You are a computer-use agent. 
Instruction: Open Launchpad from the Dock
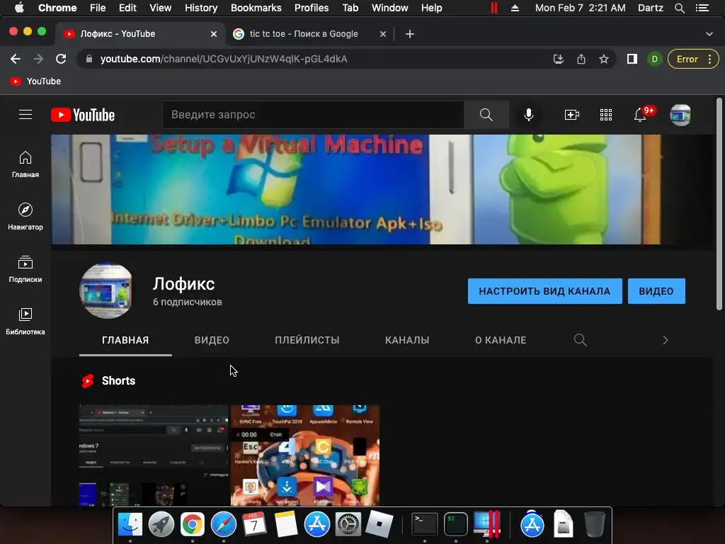click(161, 524)
